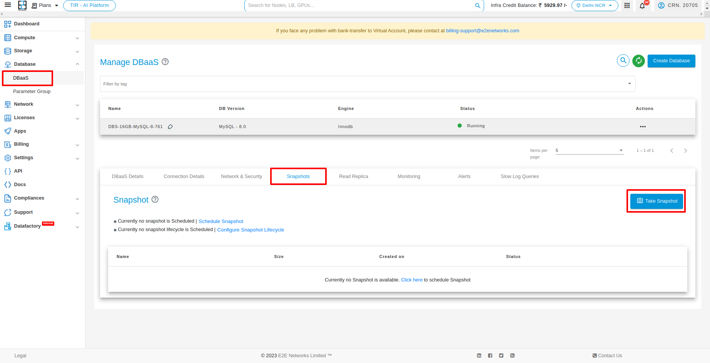
Task: Expand the Licenses menu
Action: 42,118
